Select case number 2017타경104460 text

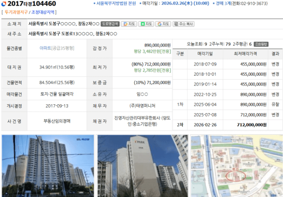[x=32, y=4]
